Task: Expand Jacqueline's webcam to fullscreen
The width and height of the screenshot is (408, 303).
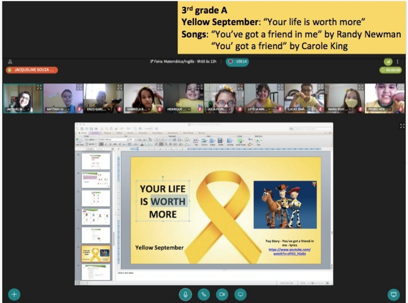Action: (39, 87)
